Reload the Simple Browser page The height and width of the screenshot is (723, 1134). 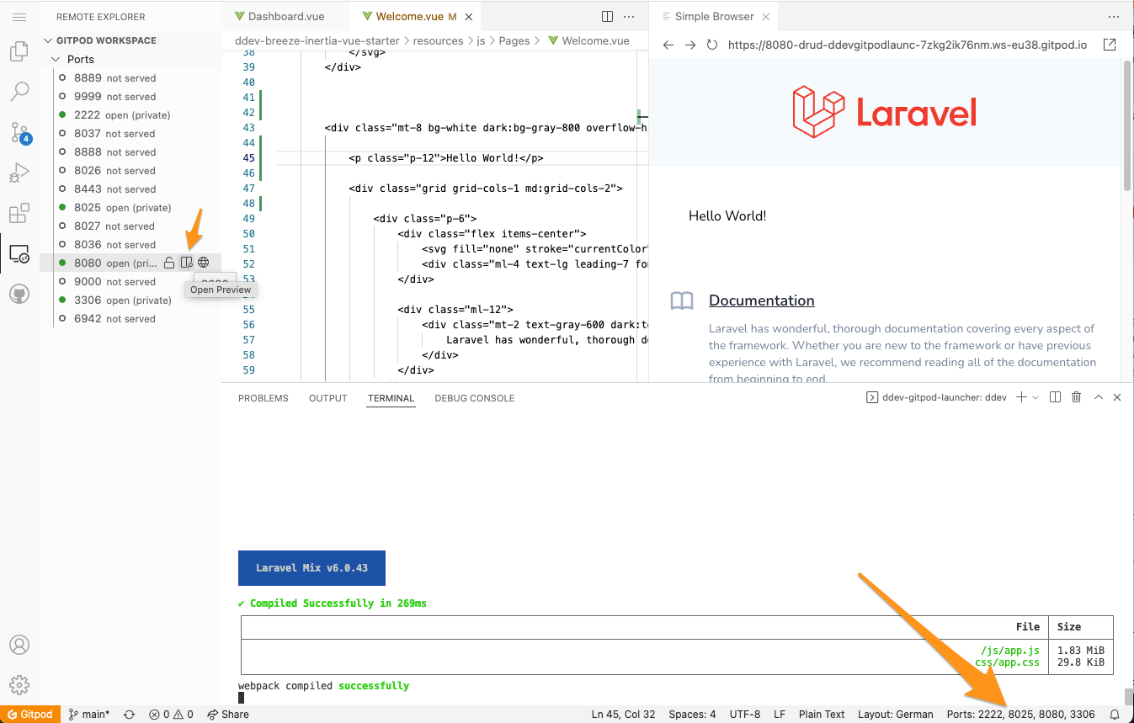[x=712, y=45]
